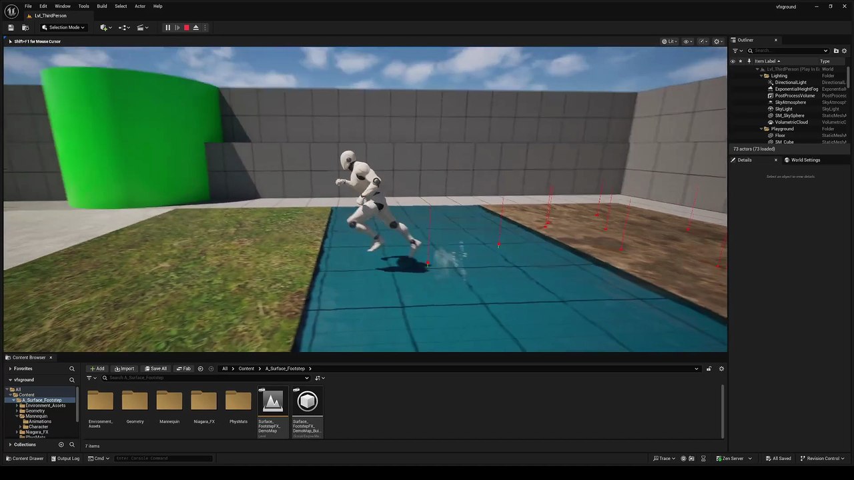This screenshot has width=854, height=480.
Task: Click the Content Browser lock icon
Action: pyautogui.click(x=709, y=369)
